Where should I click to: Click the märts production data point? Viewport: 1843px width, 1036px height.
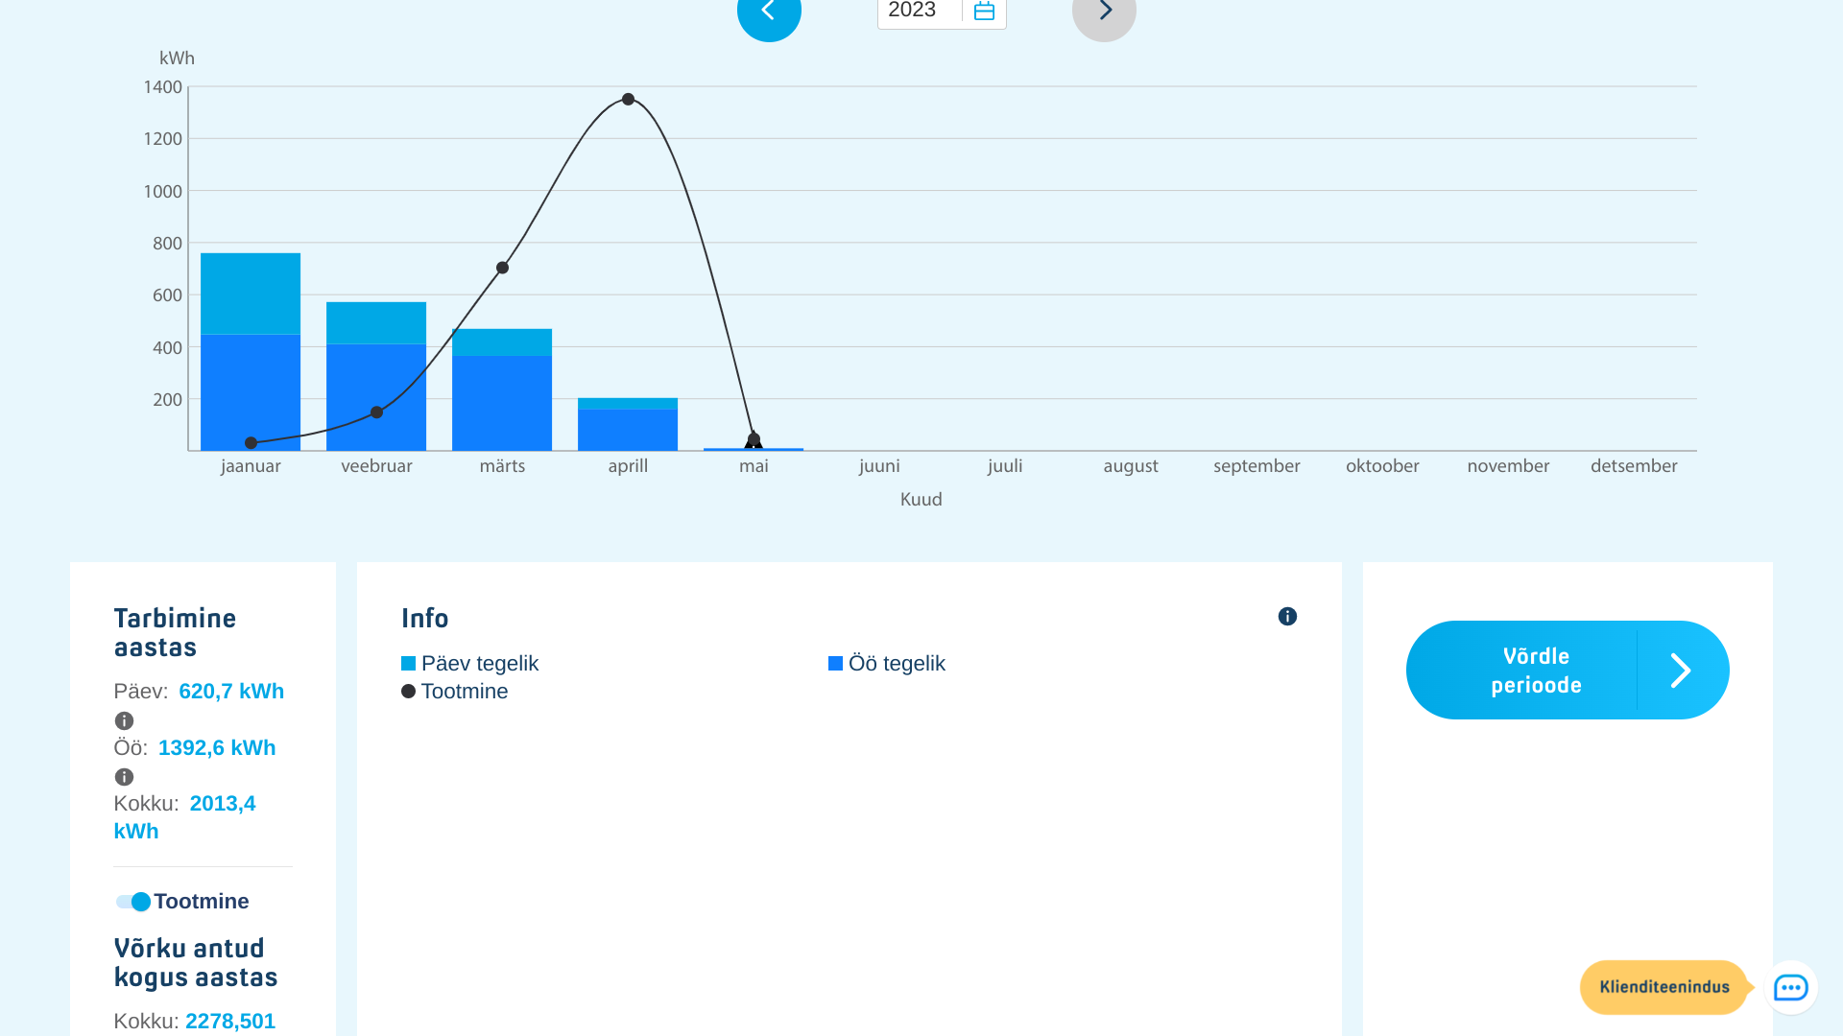502,268
